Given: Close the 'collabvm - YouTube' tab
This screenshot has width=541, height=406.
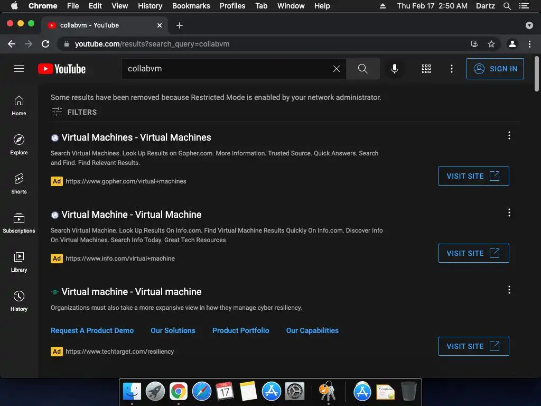Looking at the screenshot, I should [160, 25].
